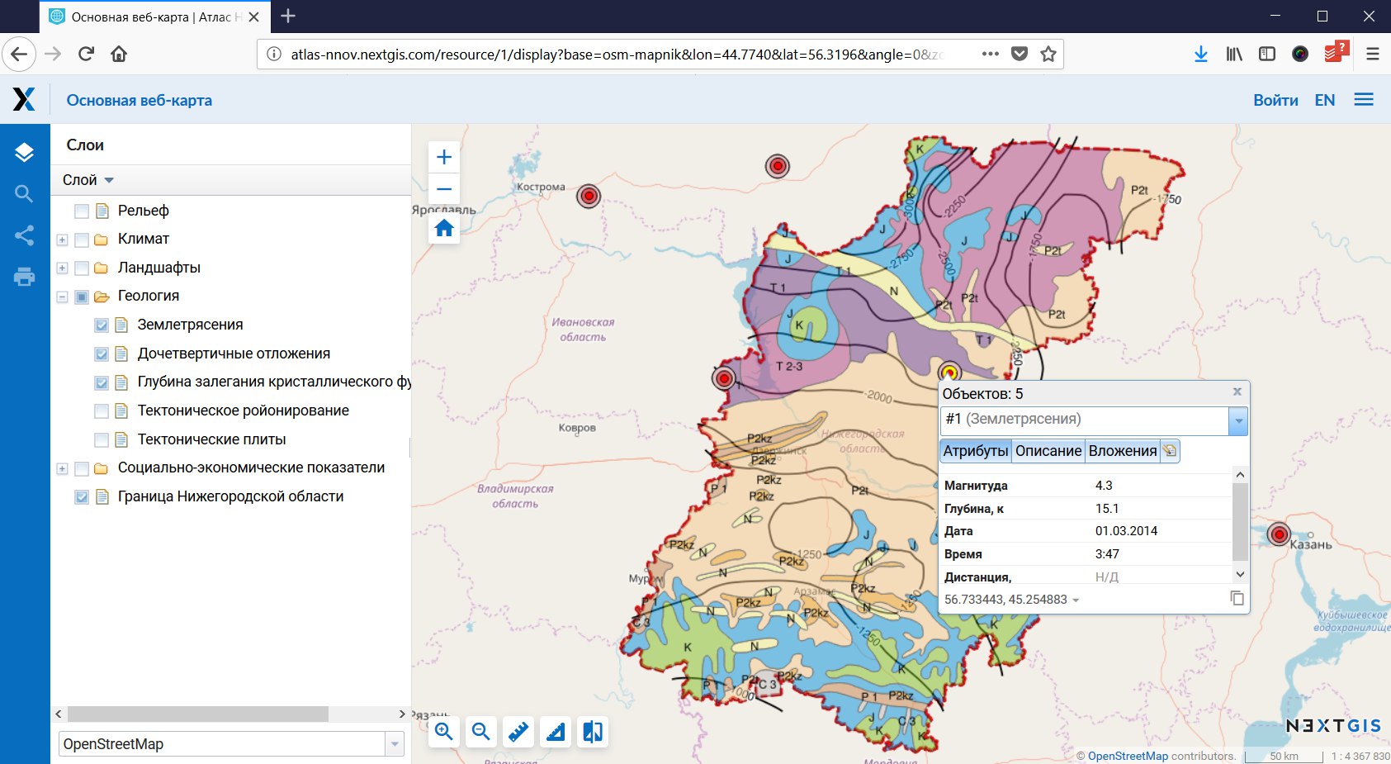1391x764 pixels.
Task: Switch to the Вложения tab
Action: [x=1123, y=451]
